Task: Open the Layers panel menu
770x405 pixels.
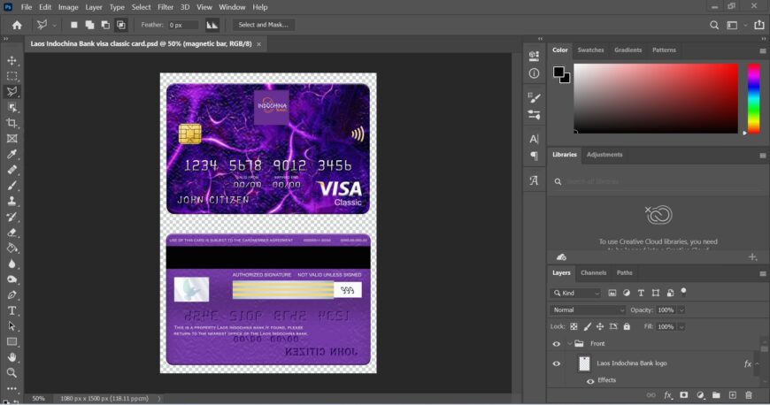Action: pos(763,273)
